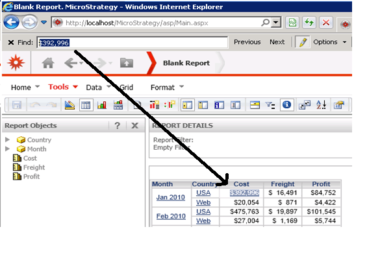Click the Jan 2010 link
This screenshot has width=380, height=262.
click(171, 197)
